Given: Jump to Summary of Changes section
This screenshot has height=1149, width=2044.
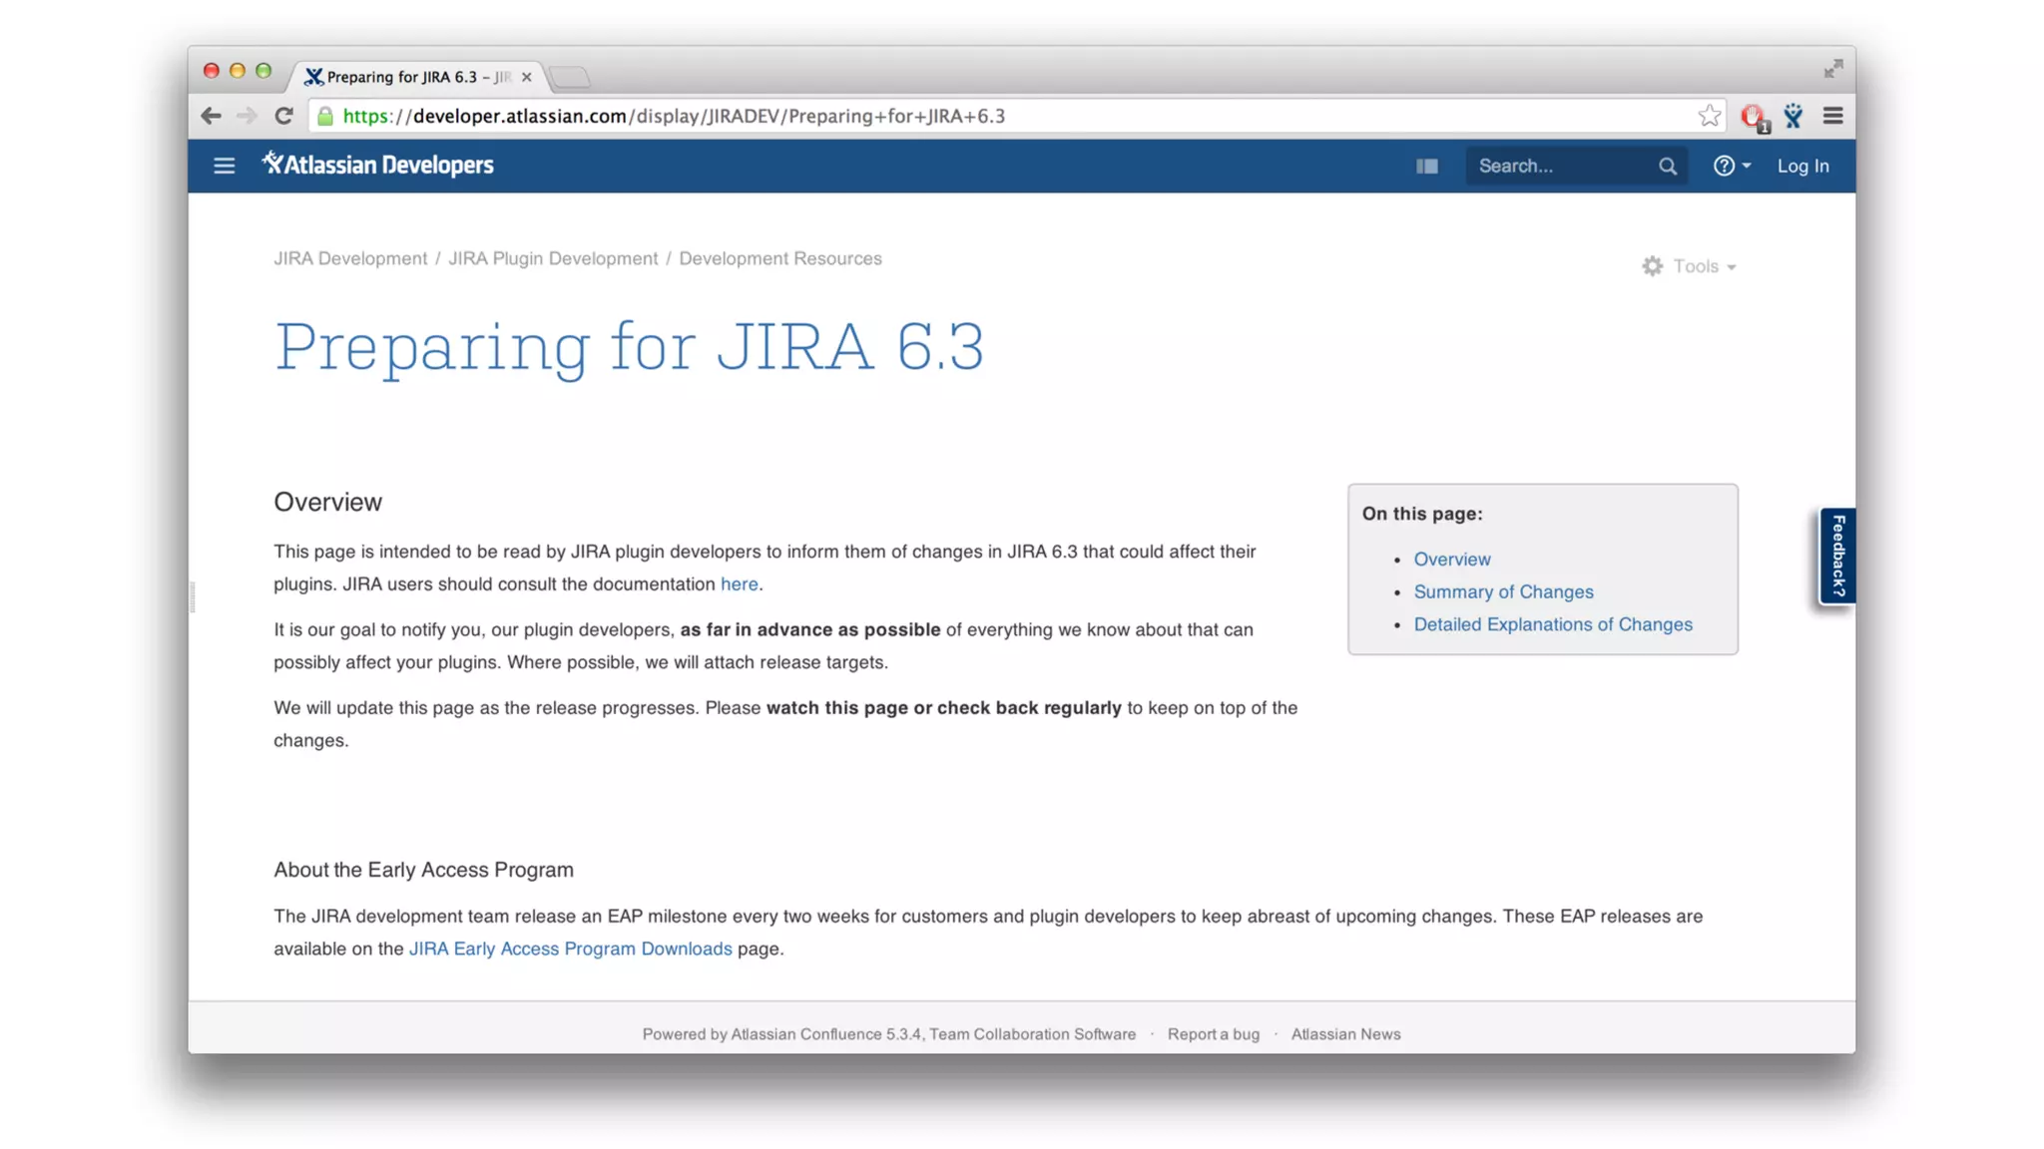Looking at the screenshot, I should 1503,591.
